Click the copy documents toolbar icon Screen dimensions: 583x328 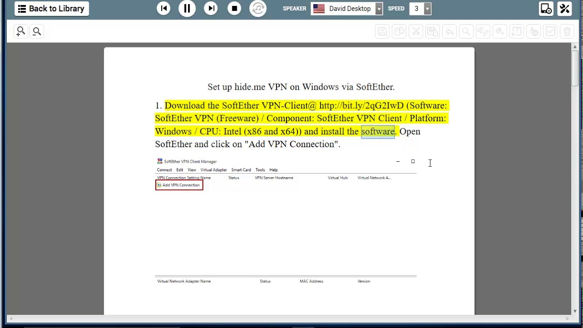pos(399,31)
